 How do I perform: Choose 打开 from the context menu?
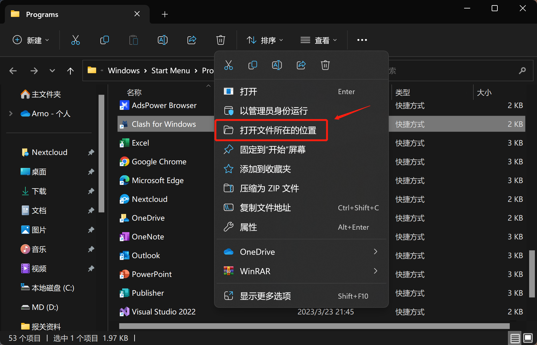(x=301, y=91)
